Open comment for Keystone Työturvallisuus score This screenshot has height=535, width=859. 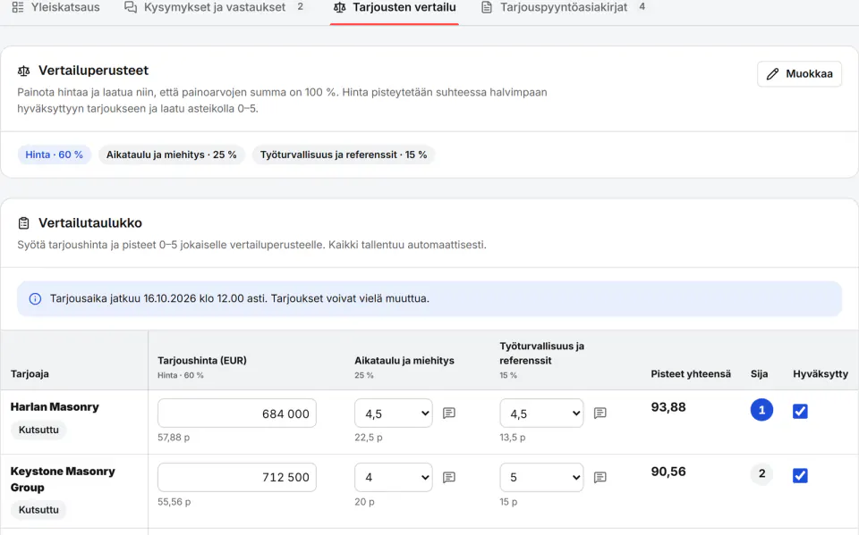(600, 478)
